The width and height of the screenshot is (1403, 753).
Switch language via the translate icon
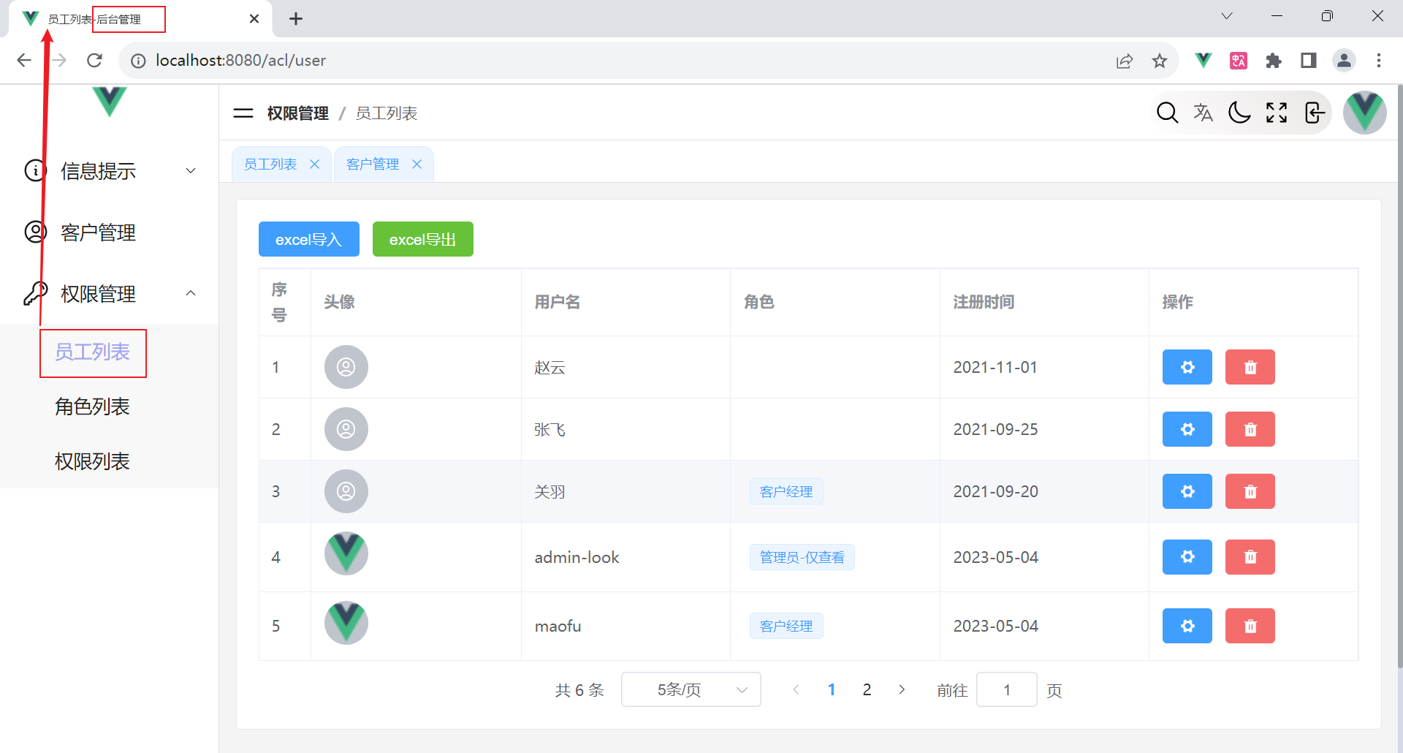tap(1204, 113)
